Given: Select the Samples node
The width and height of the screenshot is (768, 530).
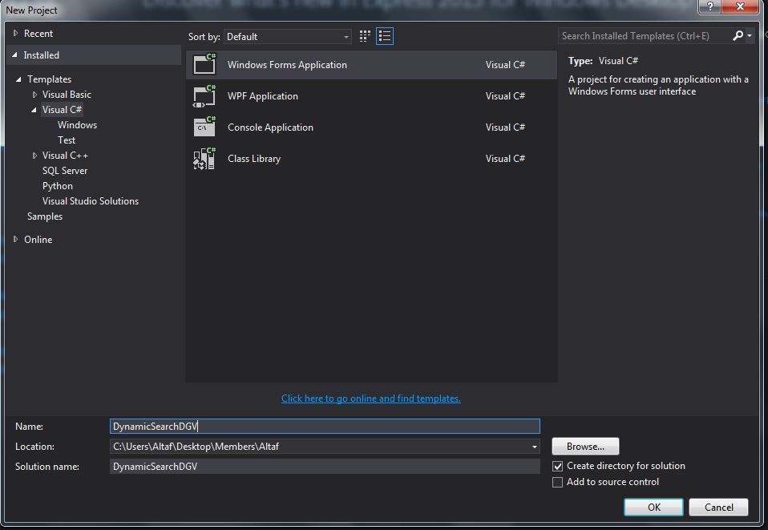Looking at the screenshot, I should point(45,216).
